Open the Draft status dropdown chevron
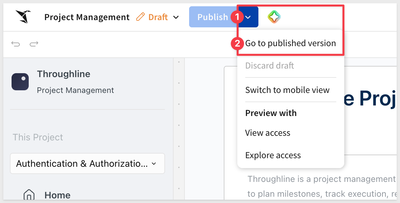Viewport: 400px width, 203px height. 176,17
